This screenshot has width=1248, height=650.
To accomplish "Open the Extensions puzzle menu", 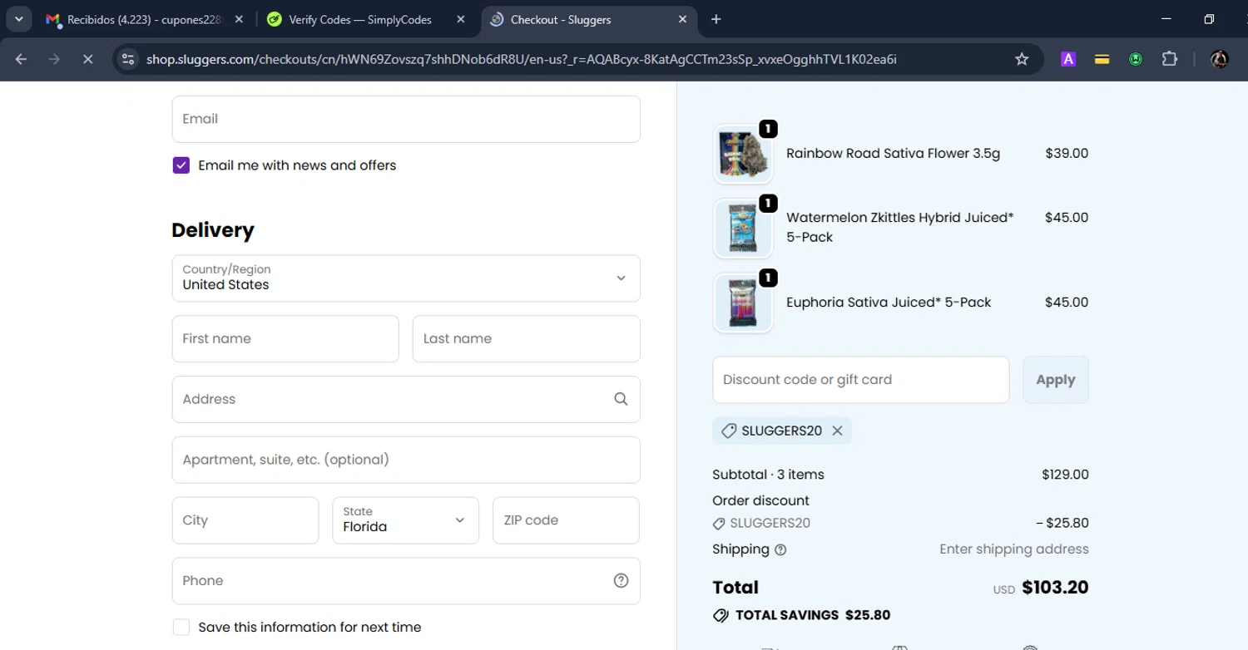I will (x=1170, y=59).
